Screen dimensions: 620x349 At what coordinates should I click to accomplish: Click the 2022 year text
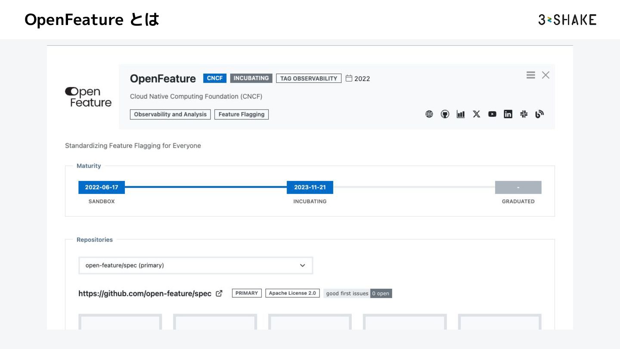[x=362, y=78]
